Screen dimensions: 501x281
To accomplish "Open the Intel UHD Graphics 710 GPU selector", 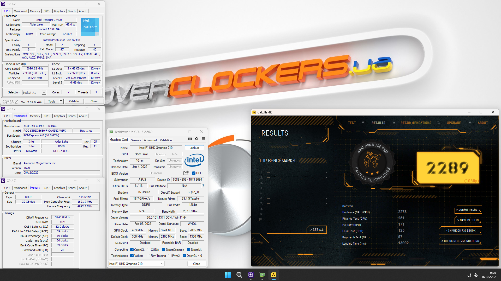I will 136,264.
